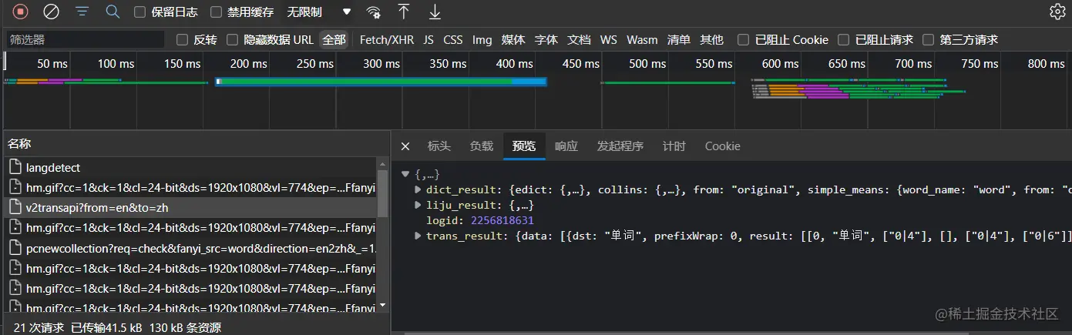Select the langdetect request

53,167
